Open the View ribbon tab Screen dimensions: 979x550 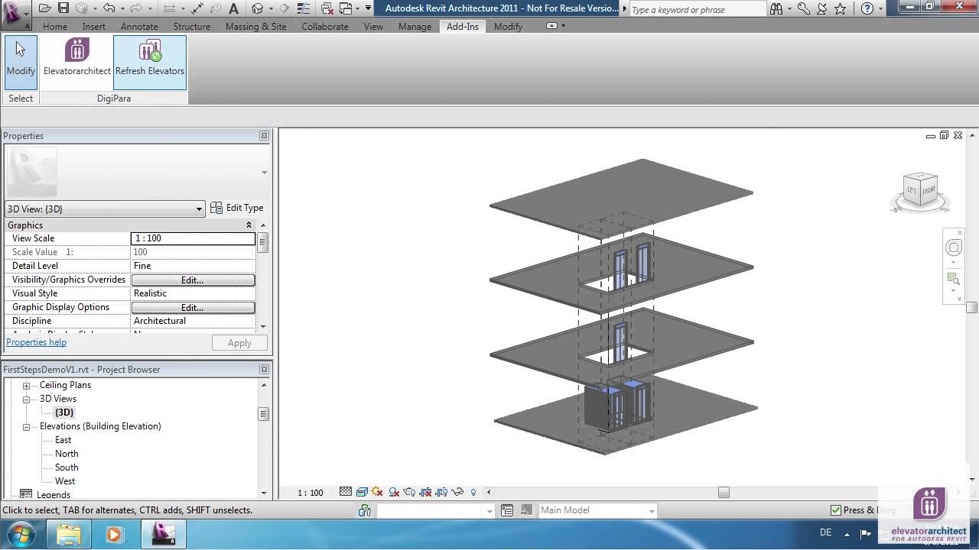click(373, 26)
